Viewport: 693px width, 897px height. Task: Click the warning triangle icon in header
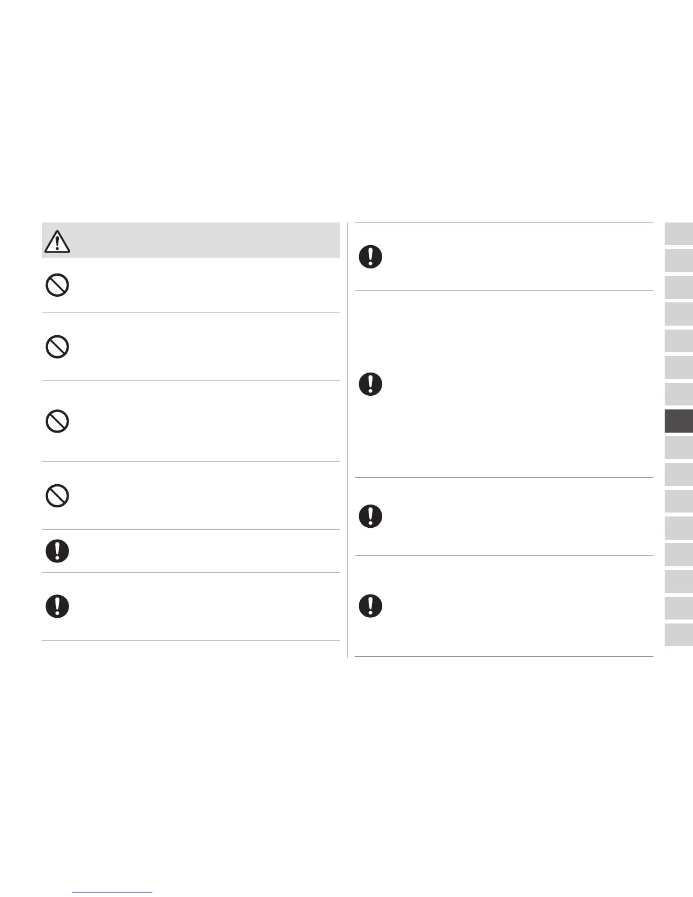pos(57,242)
